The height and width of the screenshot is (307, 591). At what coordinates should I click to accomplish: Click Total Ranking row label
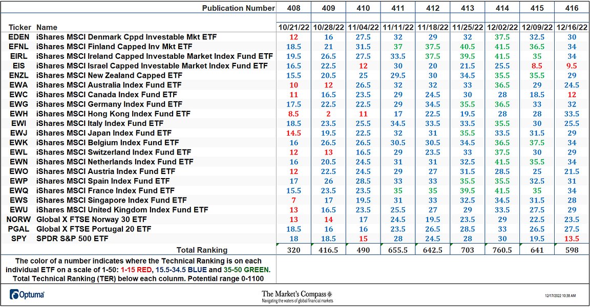202,250
